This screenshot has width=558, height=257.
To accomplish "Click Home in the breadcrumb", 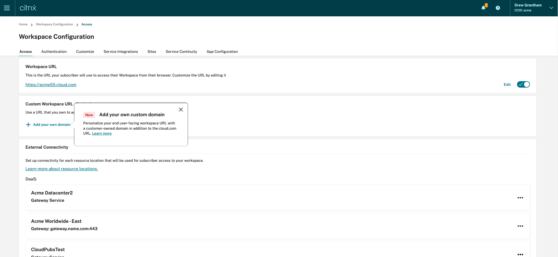I will click(23, 25).
